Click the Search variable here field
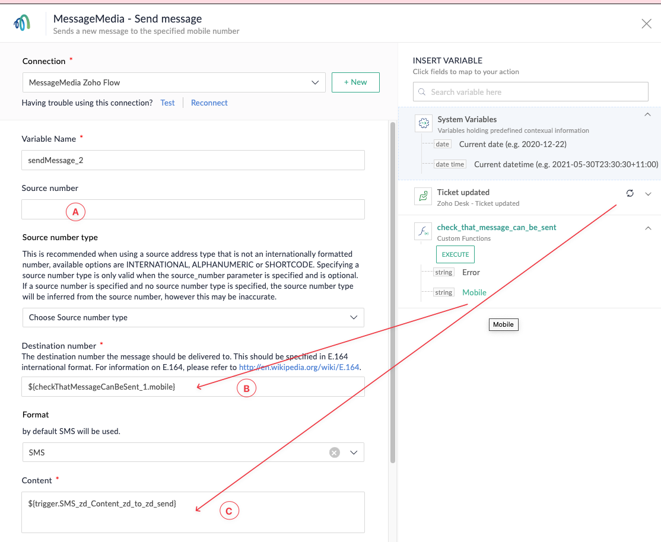Viewport: 661px width, 542px height. tap(530, 92)
